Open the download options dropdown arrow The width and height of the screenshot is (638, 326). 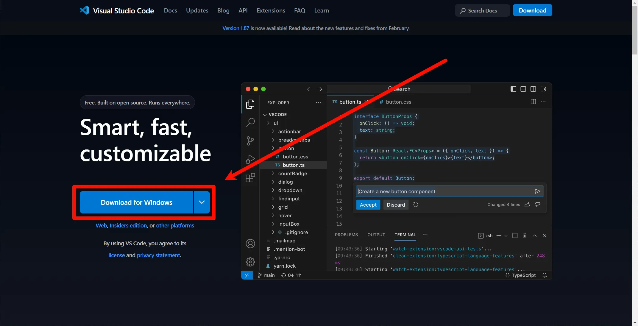coord(202,202)
